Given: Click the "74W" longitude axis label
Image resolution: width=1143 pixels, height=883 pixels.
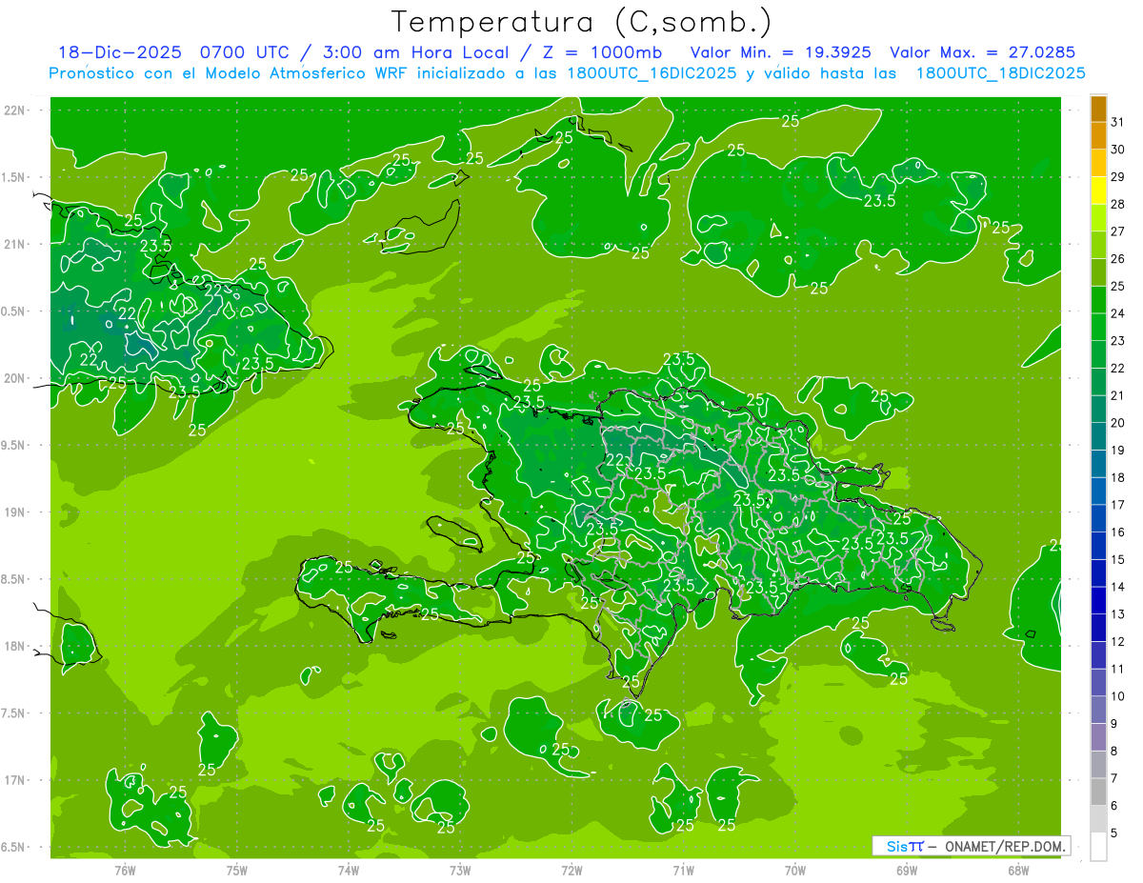Looking at the screenshot, I should click(x=349, y=870).
